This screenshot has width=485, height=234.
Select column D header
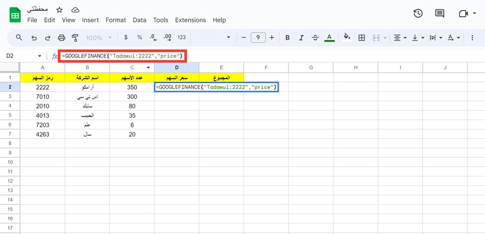pyautogui.click(x=177, y=67)
